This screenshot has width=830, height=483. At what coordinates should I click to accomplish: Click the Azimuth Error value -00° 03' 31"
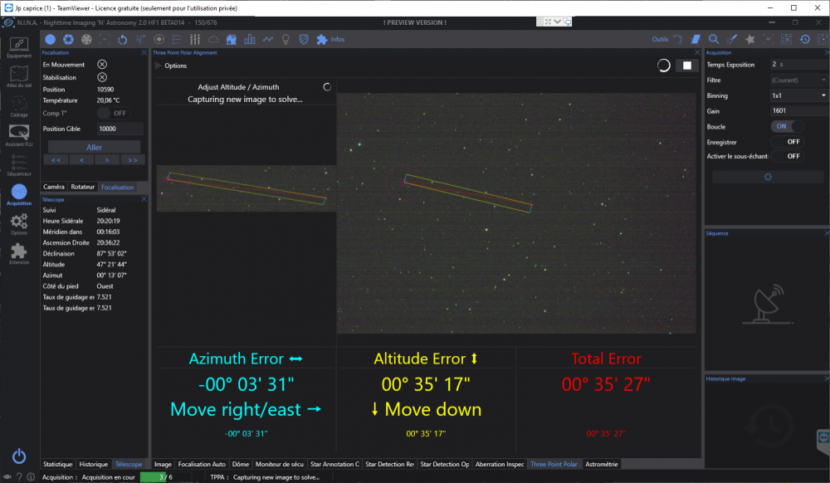tap(246, 384)
